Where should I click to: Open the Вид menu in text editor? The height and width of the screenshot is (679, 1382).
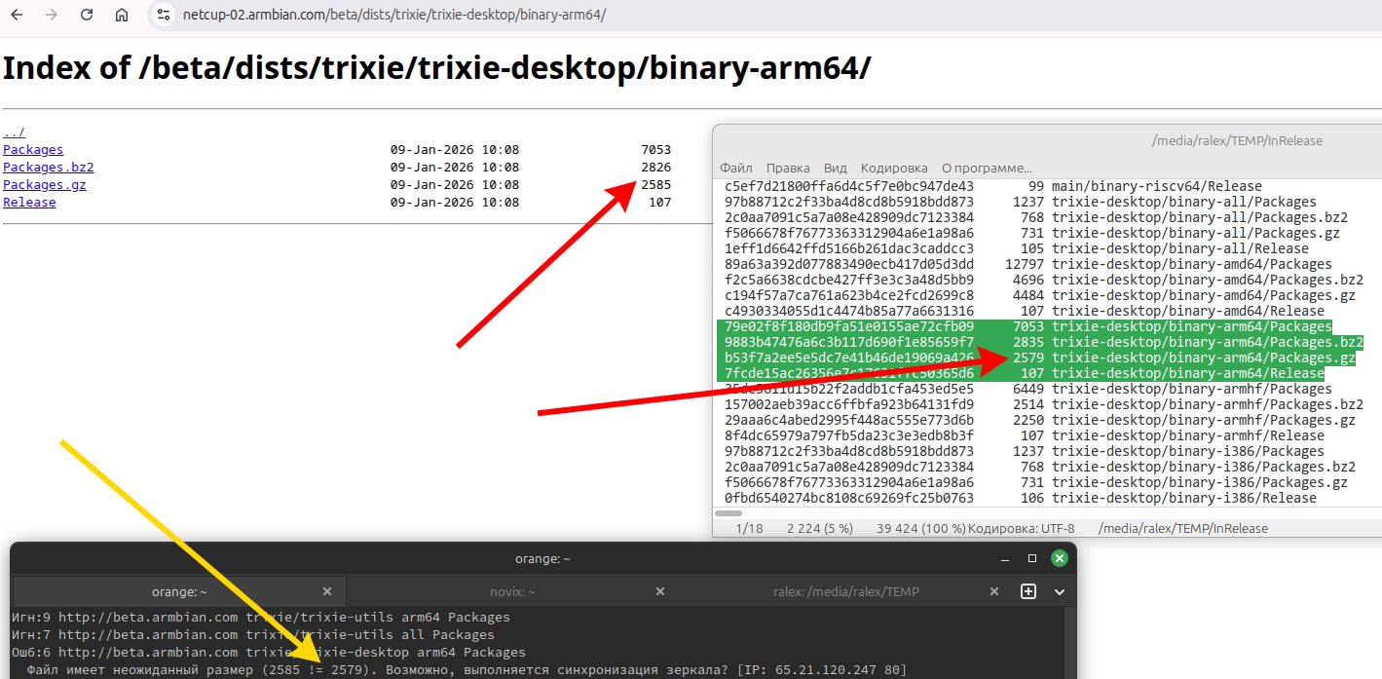pos(835,168)
